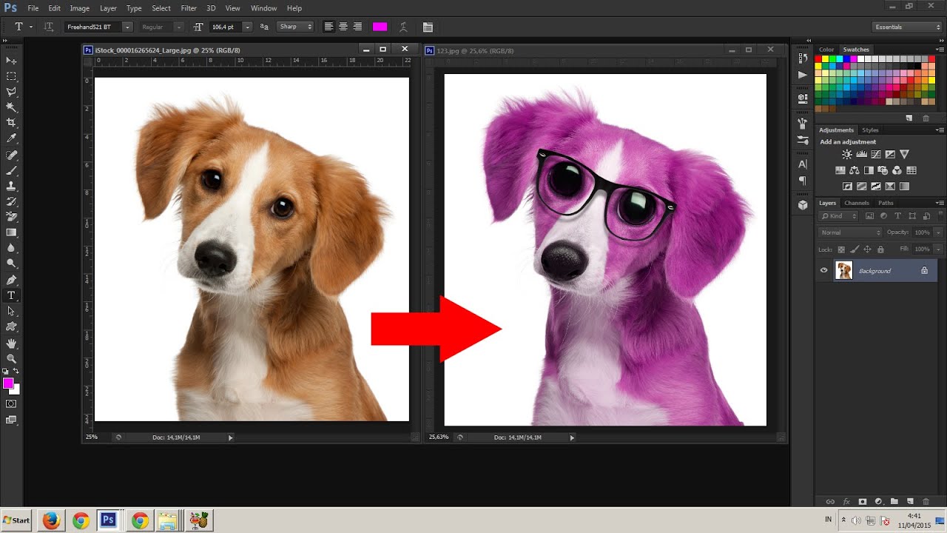Add a Color Balance adjustment
The image size is (947, 533).
pyautogui.click(x=855, y=170)
